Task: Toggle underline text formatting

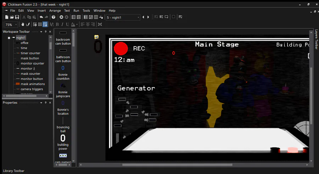Action: pyautogui.click(x=67, y=24)
